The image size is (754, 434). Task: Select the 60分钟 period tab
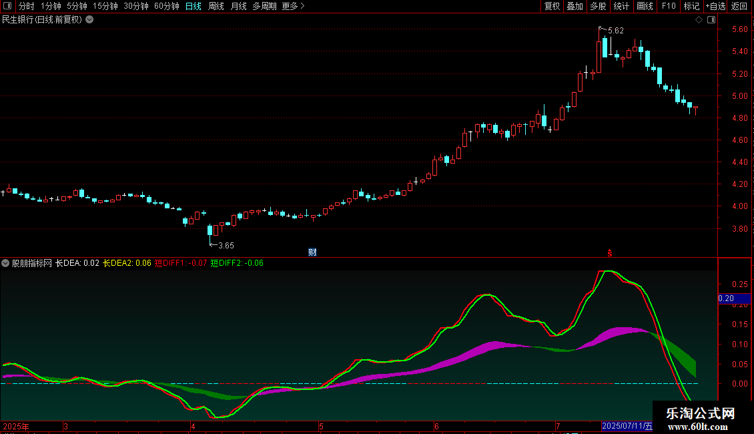pyautogui.click(x=167, y=6)
